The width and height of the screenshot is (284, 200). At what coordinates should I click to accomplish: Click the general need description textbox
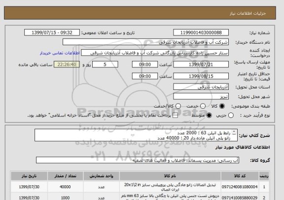136,135
